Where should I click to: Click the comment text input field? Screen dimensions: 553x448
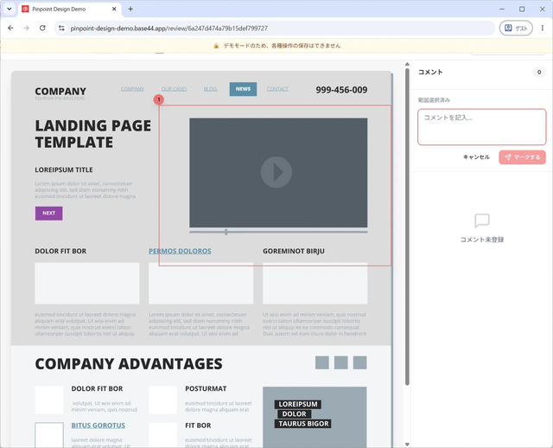pos(482,127)
